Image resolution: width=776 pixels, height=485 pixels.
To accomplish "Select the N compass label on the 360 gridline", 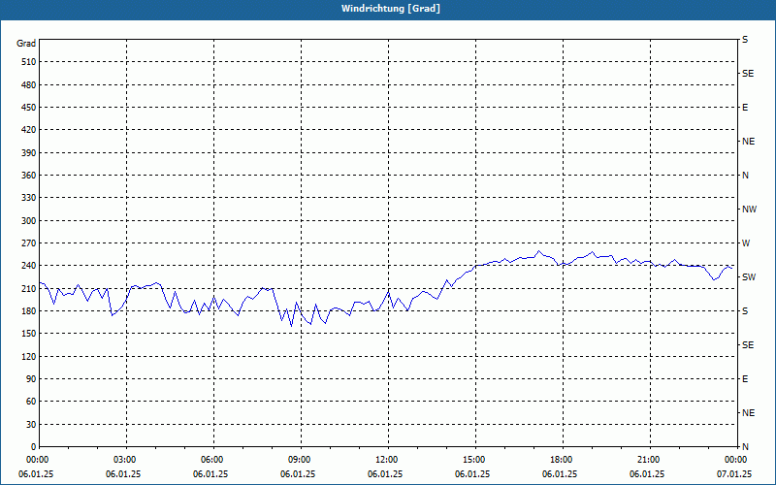I will (x=745, y=176).
